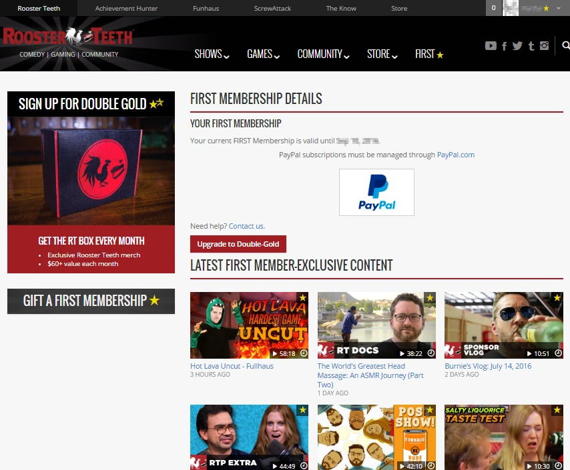The height and width of the screenshot is (470, 570).
Task: Open the COMMUNITY dropdown menu
Action: (x=323, y=54)
